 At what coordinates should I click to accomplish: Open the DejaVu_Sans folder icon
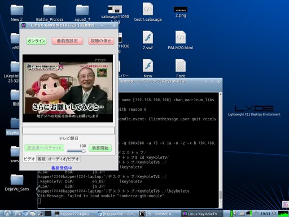coord(17,180)
